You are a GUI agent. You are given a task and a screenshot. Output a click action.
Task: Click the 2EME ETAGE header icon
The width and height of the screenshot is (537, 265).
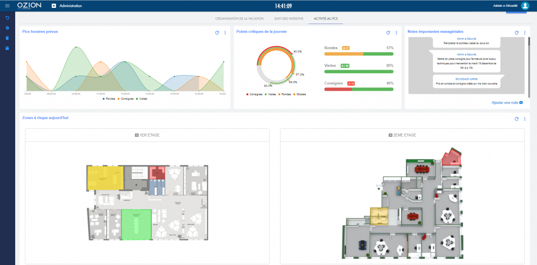390,136
